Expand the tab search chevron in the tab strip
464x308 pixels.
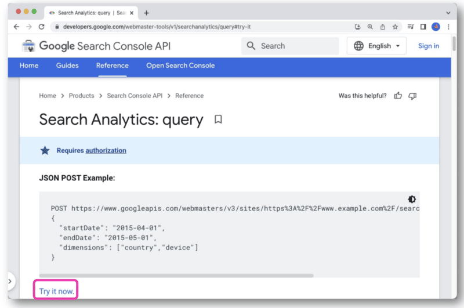coord(448,12)
